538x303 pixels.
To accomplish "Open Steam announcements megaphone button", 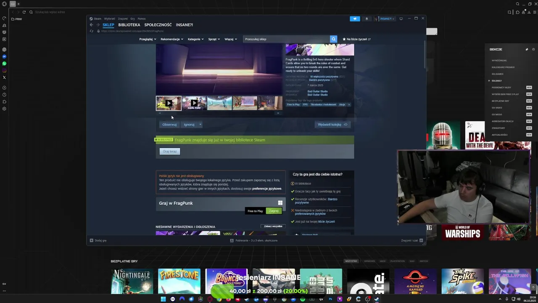I will pyautogui.click(x=355, y=19).
